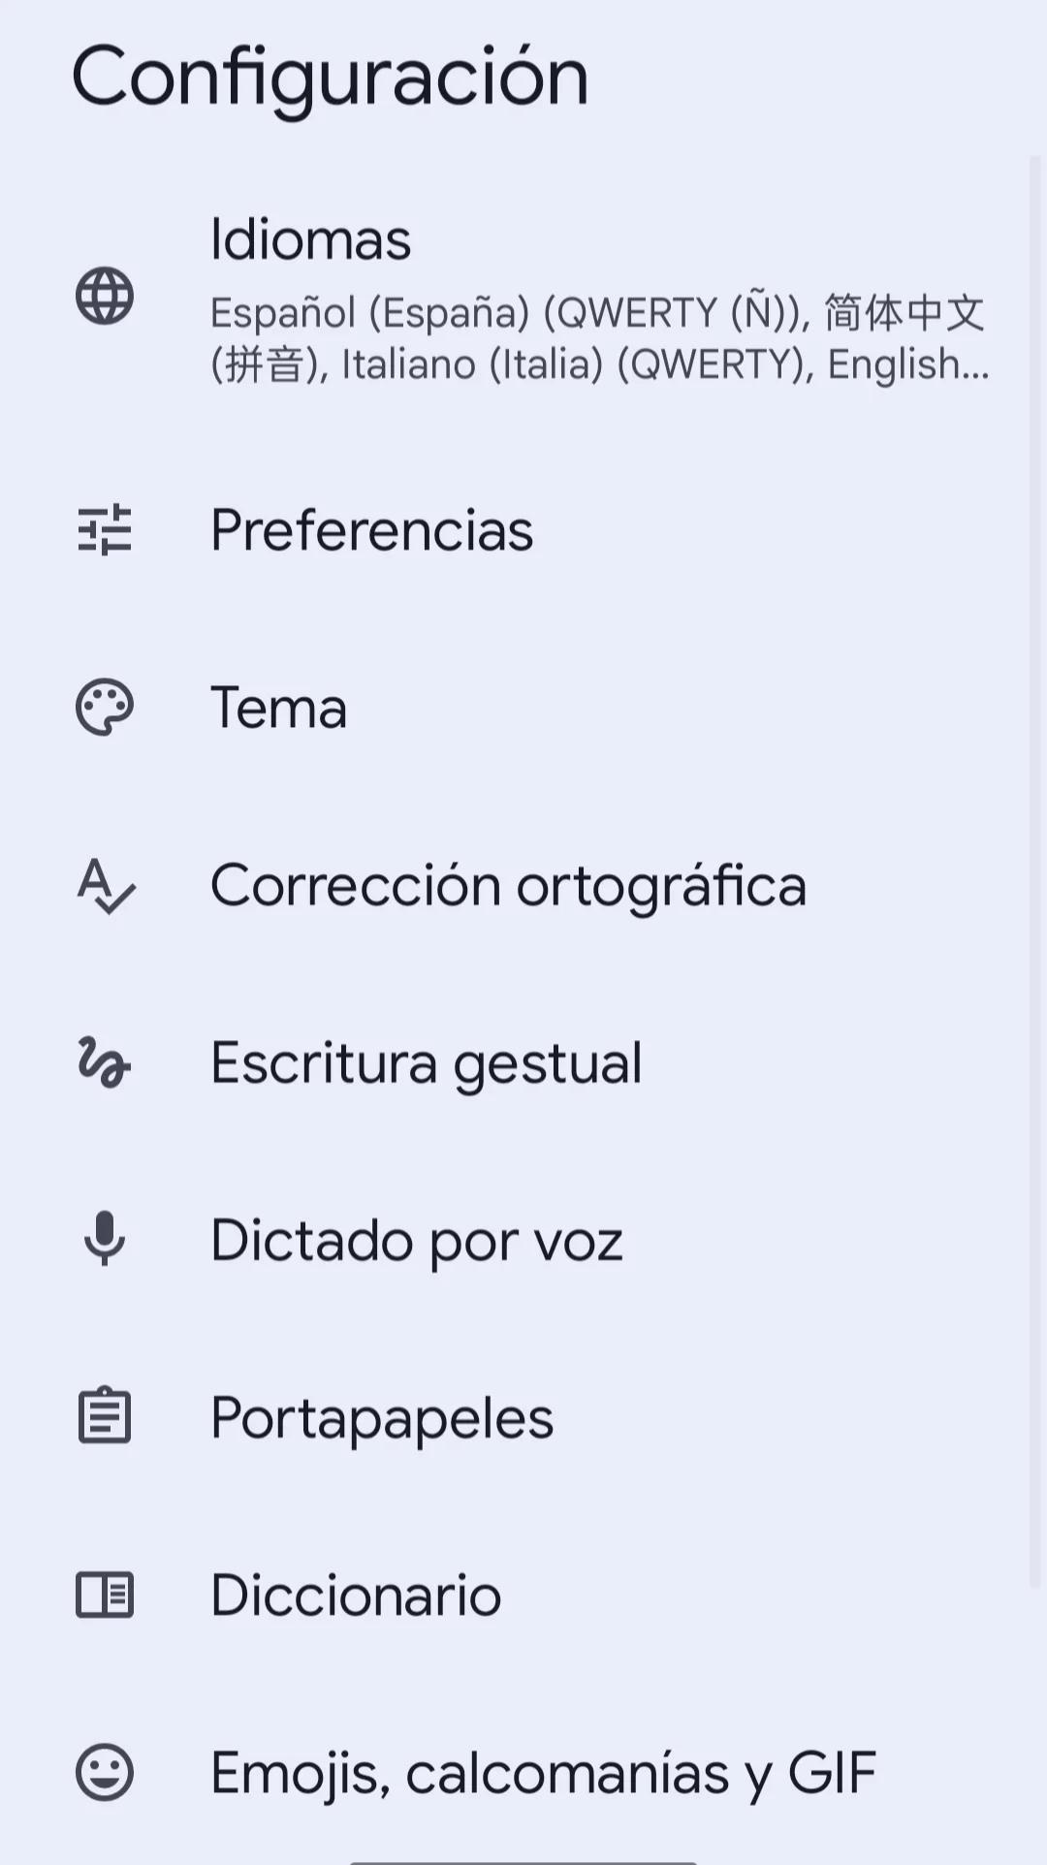
Task: Tap the palette icon for Tema
Action: point(105,708)
